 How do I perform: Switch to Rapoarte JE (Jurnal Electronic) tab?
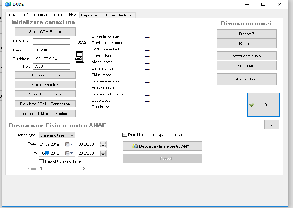coord(108,15)
